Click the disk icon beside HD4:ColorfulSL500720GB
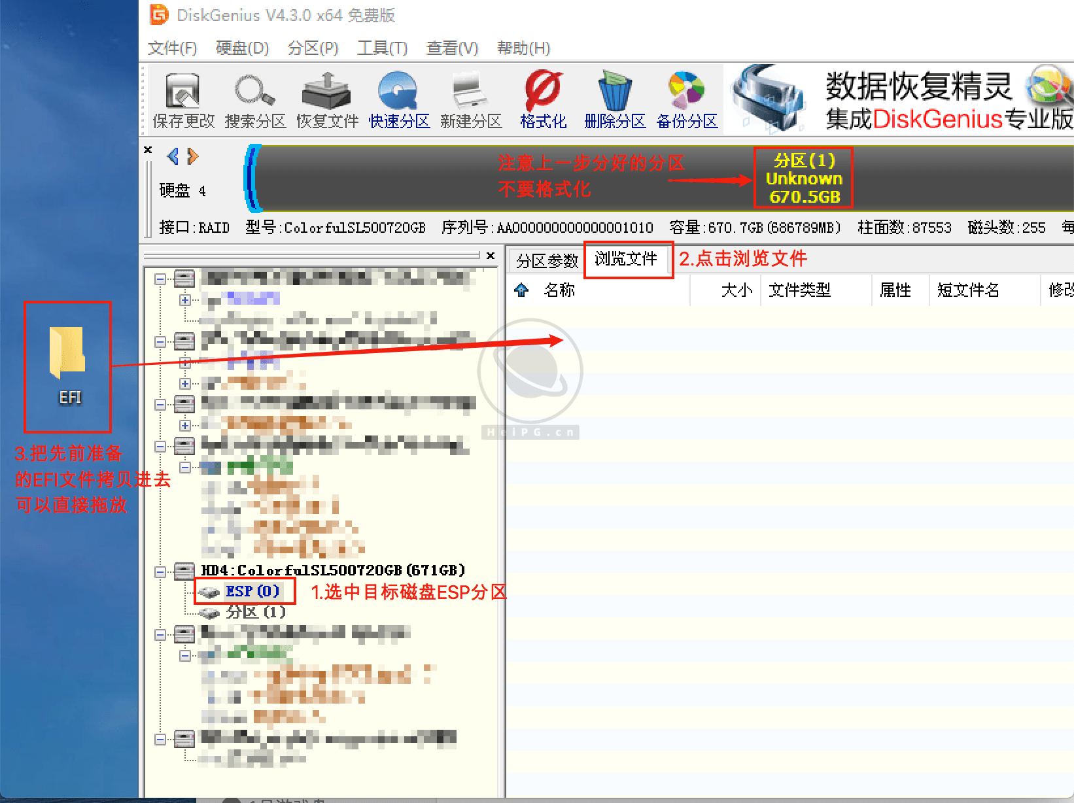 pyautogui.click(x=184, y=570)
